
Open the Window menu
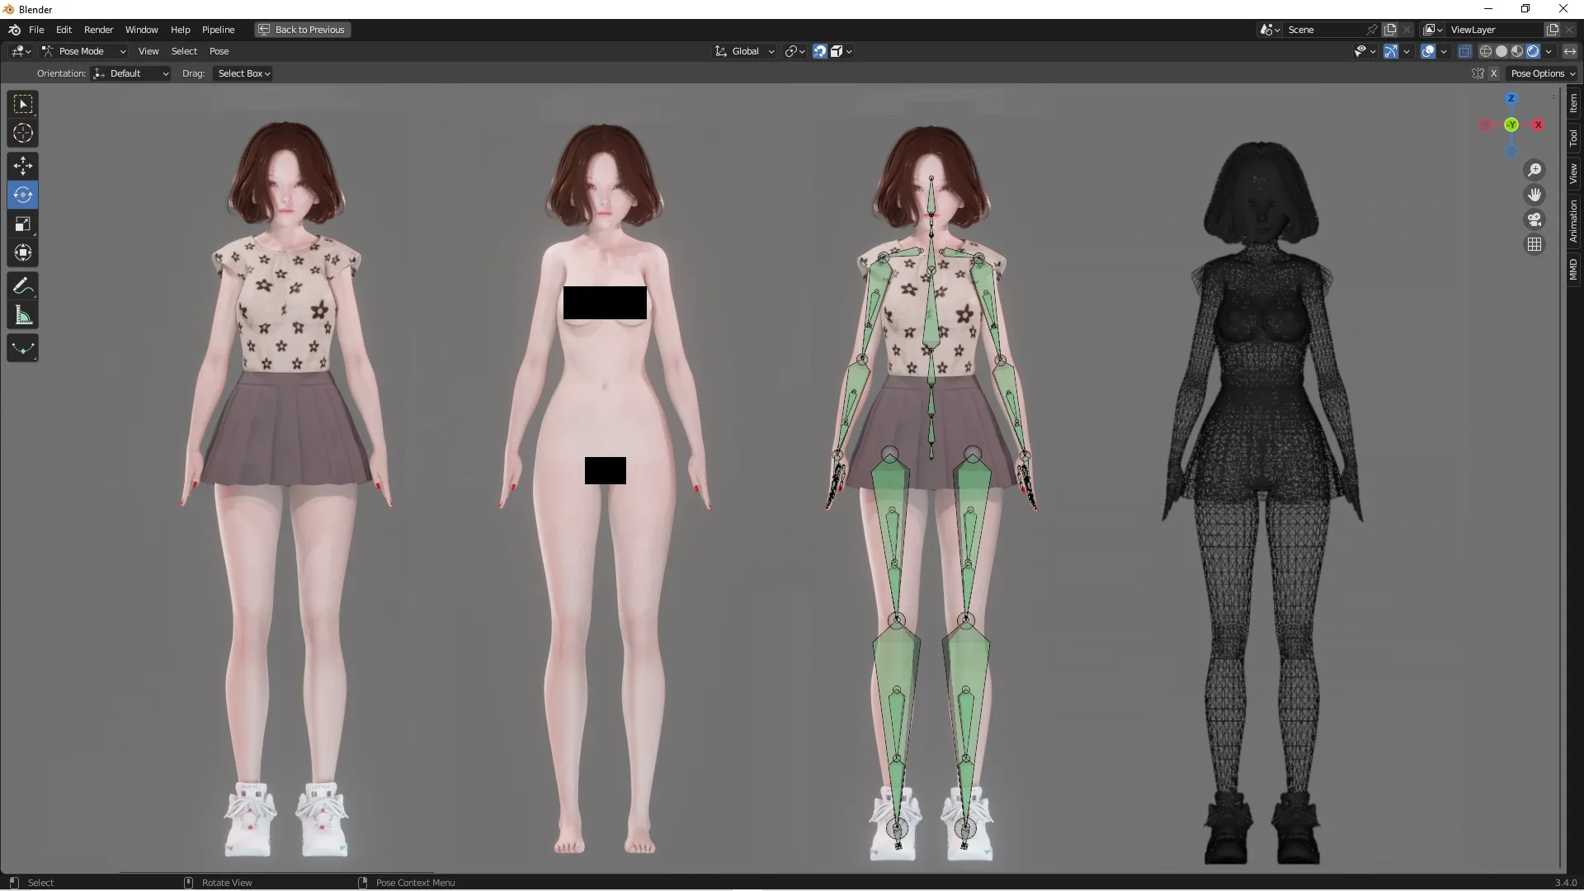[141, 30]
